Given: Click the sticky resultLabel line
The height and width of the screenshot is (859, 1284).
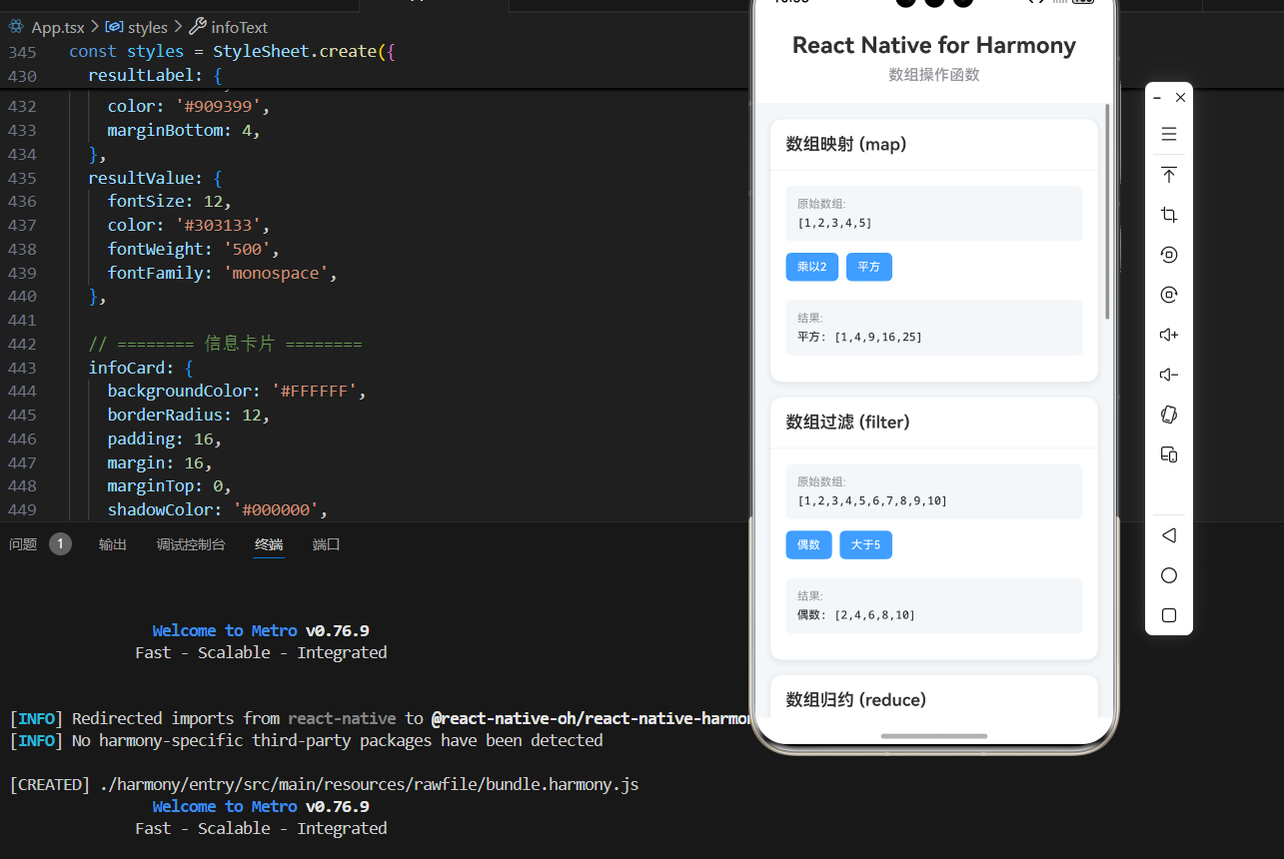Looking at the screenshot, I should [155, 75].
